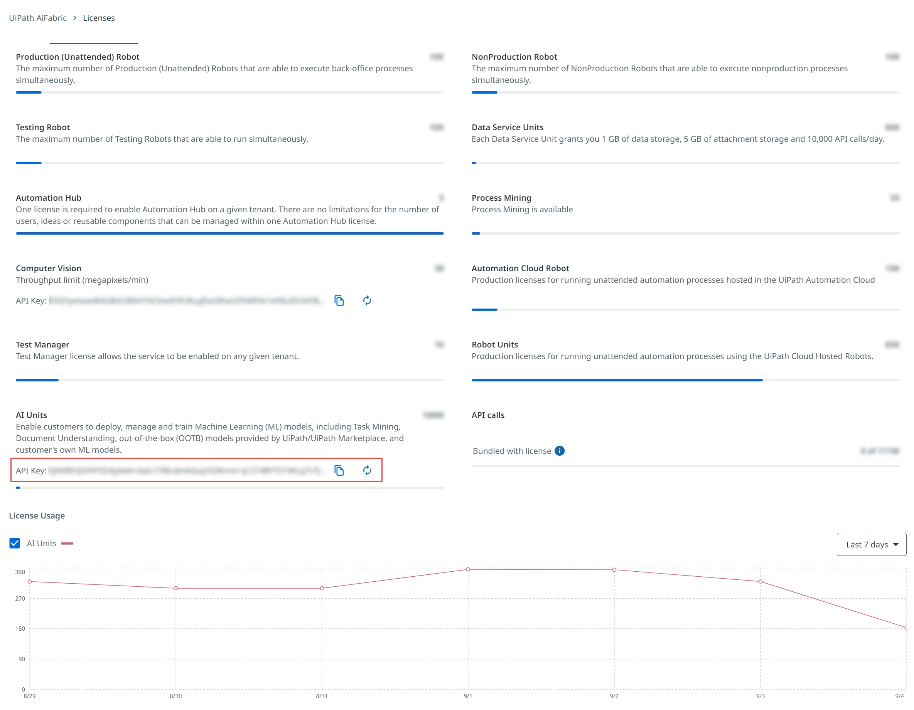Click the Robot Units heading
Viewport: 914px width, 710px height.
[495, 344]
